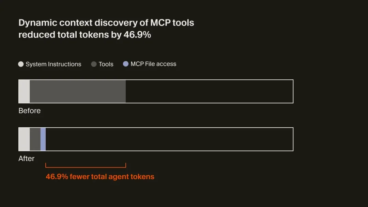The height and width of the screenshot is (207, 368).
Task: Click the purple MCP File access legend dot
Action: [126, 64]
